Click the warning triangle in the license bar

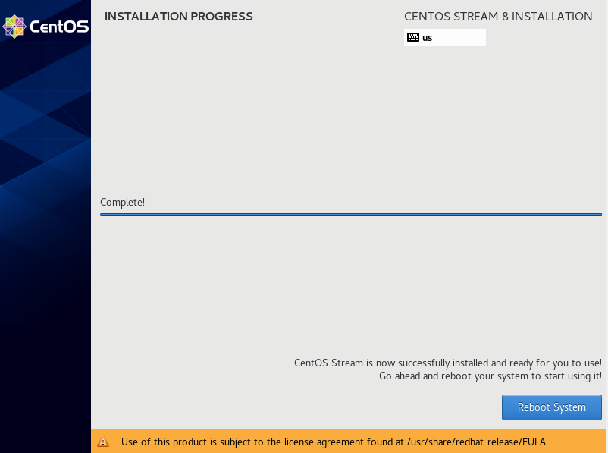point(103,442)
